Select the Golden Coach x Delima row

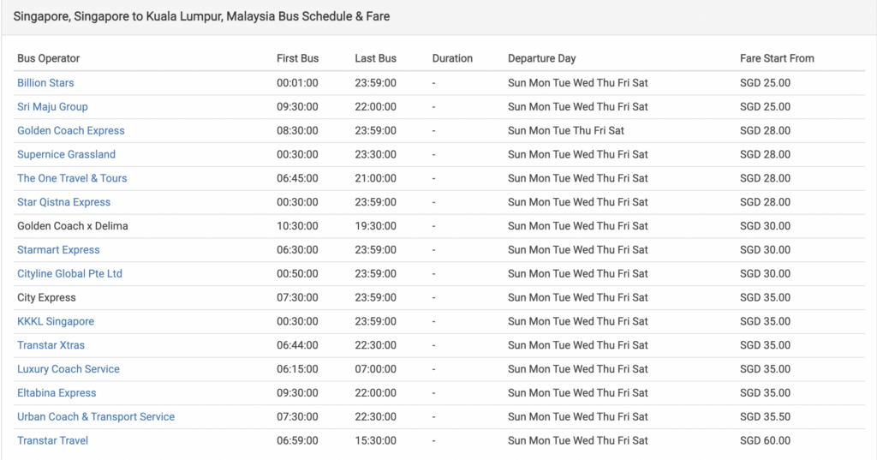[x=439, y=226]
